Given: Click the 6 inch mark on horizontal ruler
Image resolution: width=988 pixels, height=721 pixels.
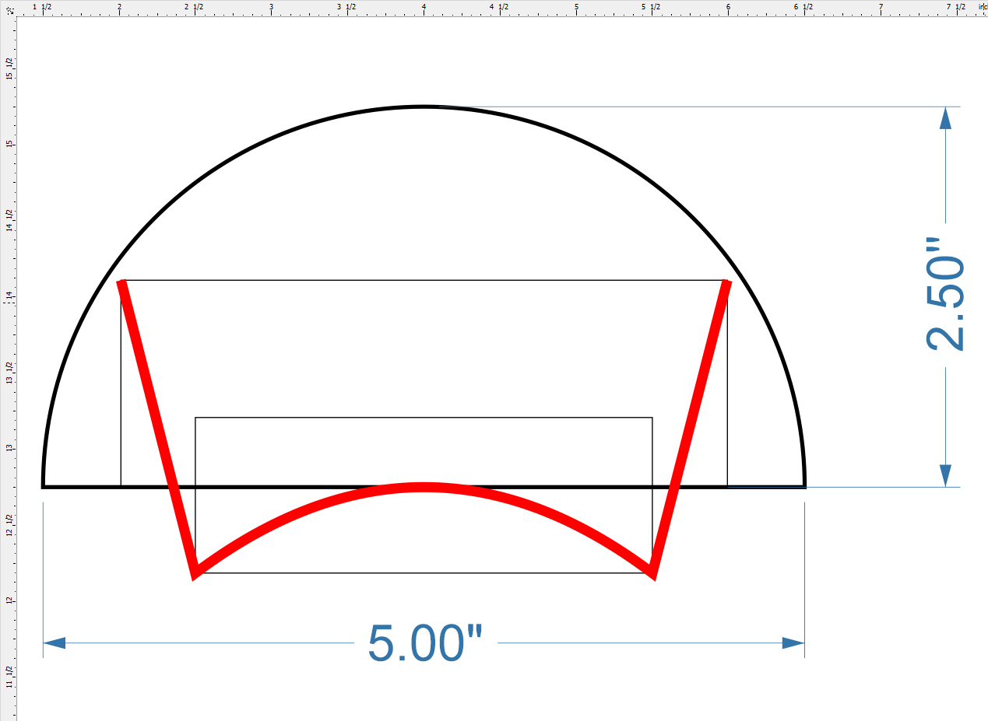Looking at the screenshot, I should (729, 8).
